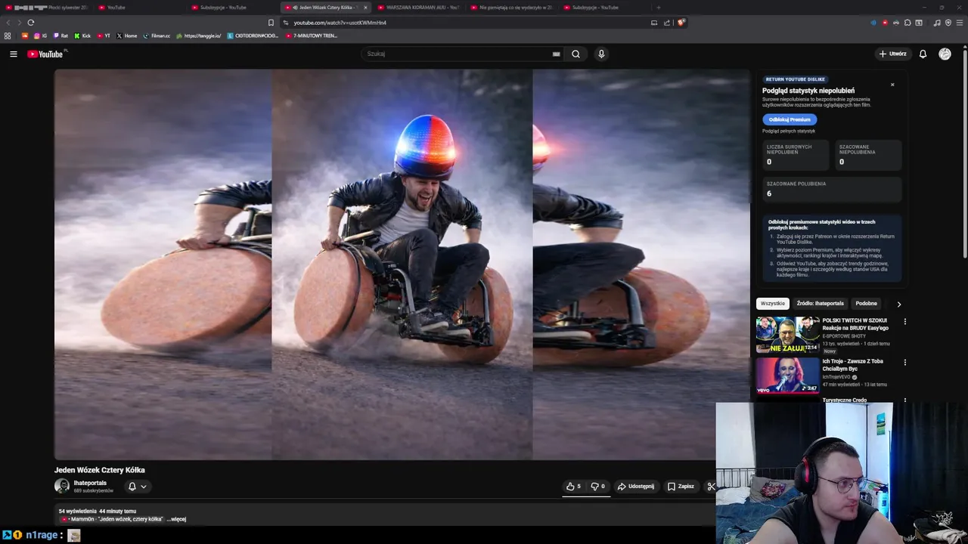Open Ich Troje - Zawsze Z Tobą title

[x=852, y=364]
